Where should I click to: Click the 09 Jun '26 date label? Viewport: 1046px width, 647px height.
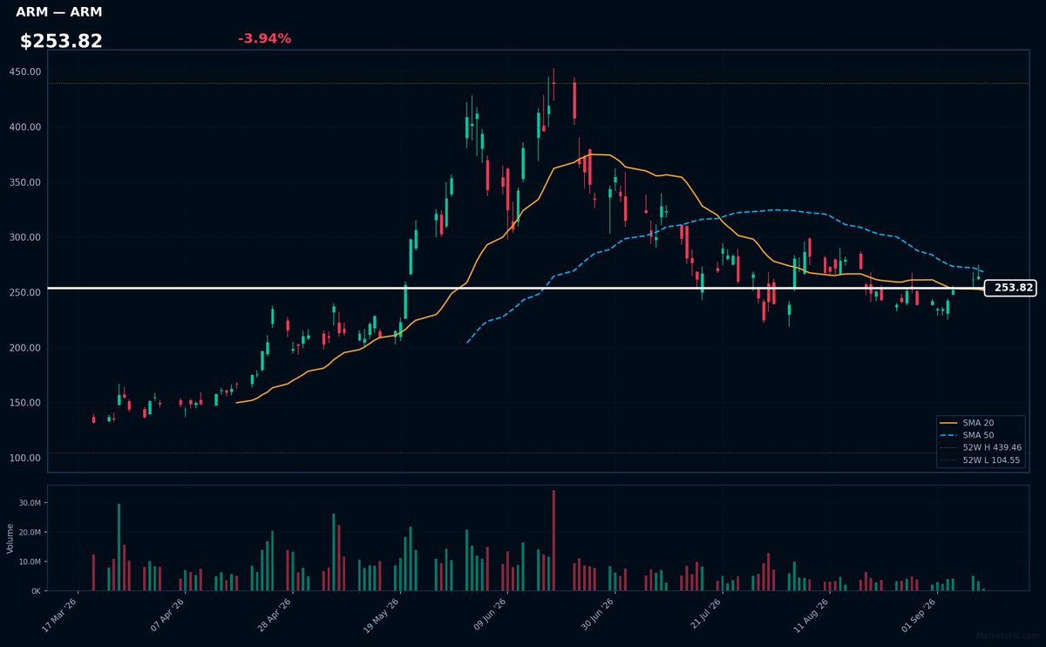point(489,614)
